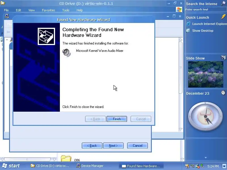The image size is (227, 170).
Task: Expand the sidebar using the bottom down arrow
Action: pos(205,158)
